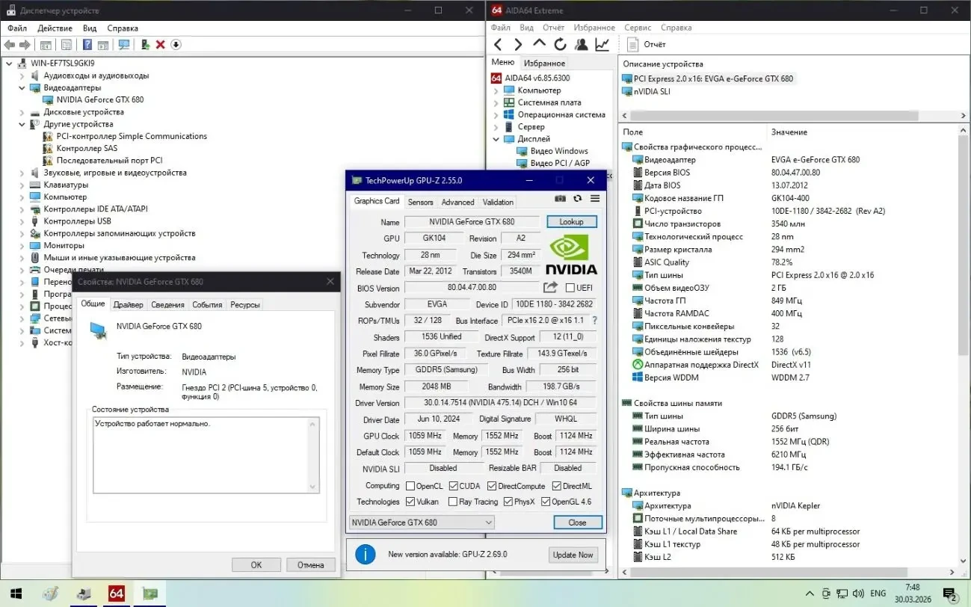Click the GPU-Z screenshot camera icon
Viewport: 971px width, 607px height.
(x=560, y=199)
